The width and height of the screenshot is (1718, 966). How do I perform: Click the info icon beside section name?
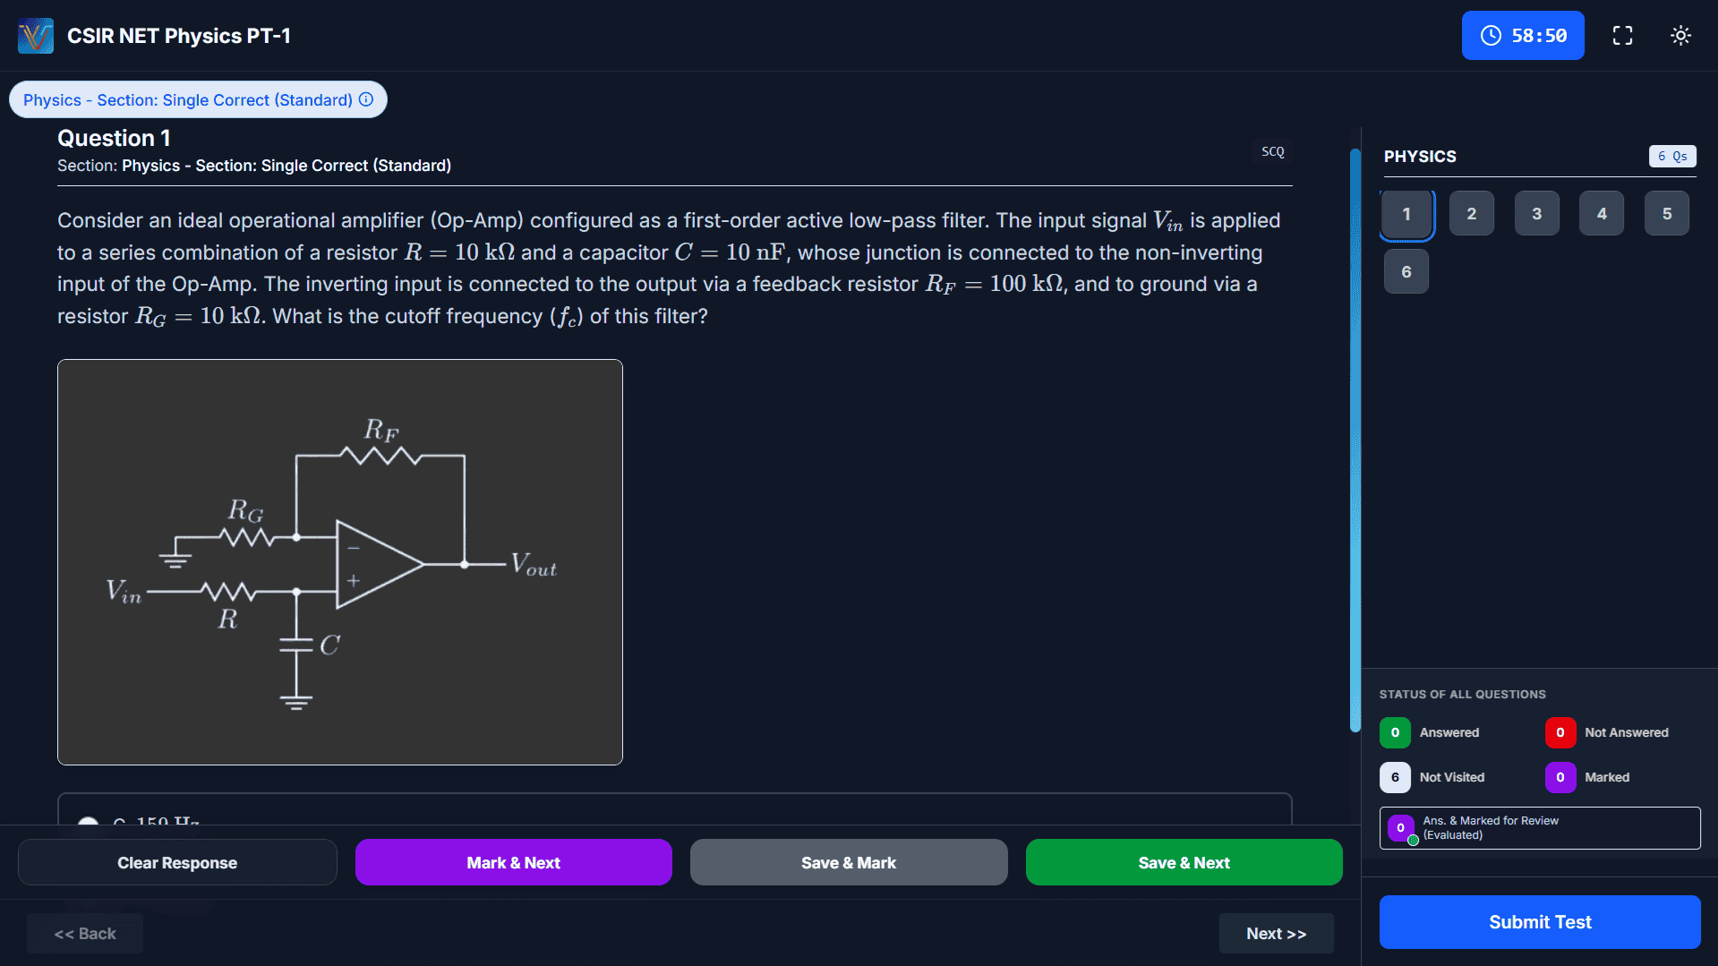[366, 99]
